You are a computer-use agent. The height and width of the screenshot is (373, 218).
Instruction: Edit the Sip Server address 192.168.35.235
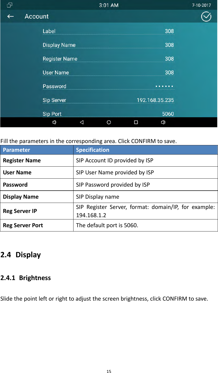tap(155, 100)
